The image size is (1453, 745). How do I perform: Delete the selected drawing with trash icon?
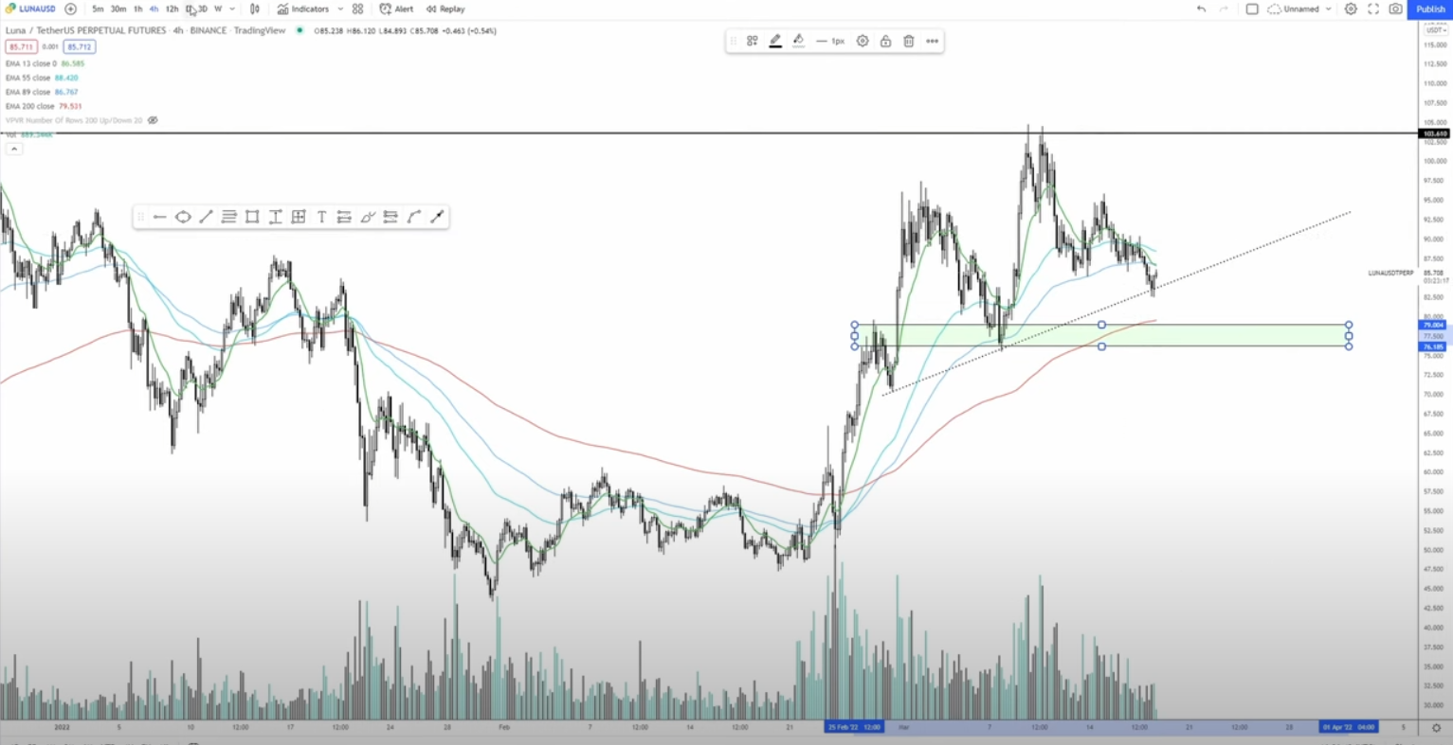click(909, 41)
